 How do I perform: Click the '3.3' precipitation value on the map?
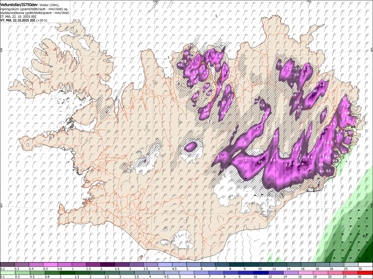coord(324,131)
